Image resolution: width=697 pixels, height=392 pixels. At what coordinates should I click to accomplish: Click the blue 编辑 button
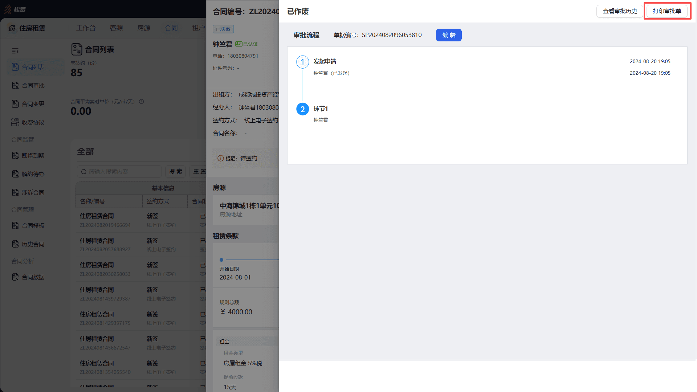449,35
